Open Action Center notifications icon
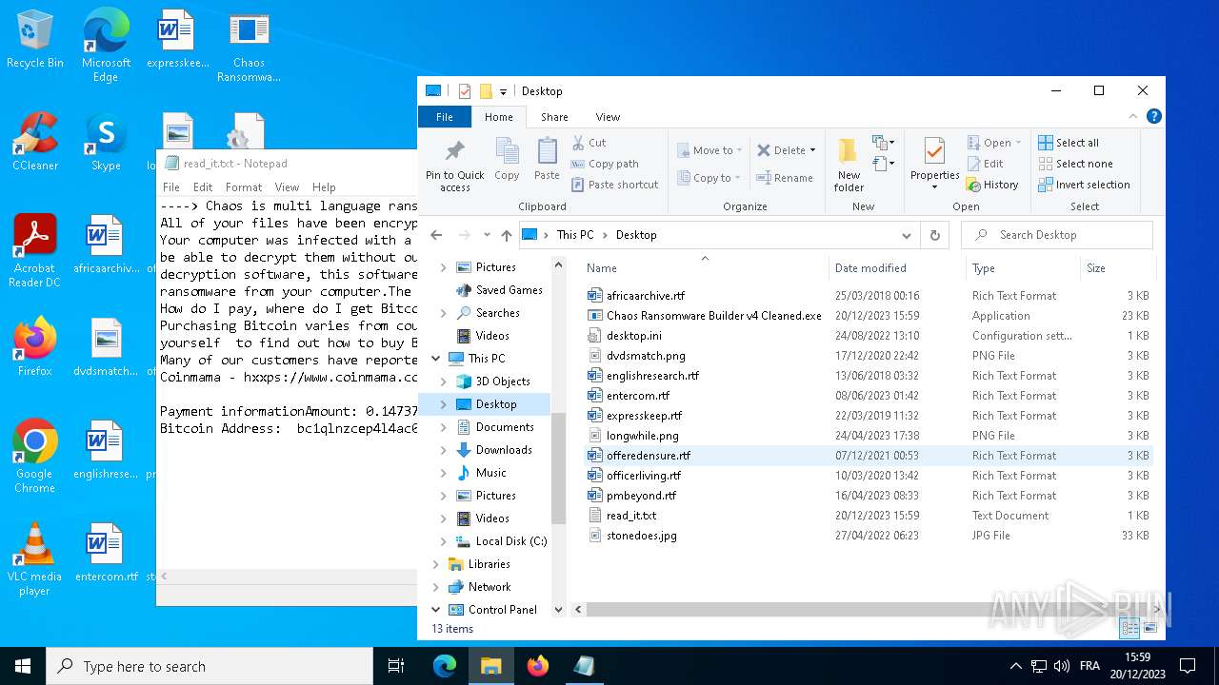This screenshot has width=1219, height=685. click(x=1188, y=666)
